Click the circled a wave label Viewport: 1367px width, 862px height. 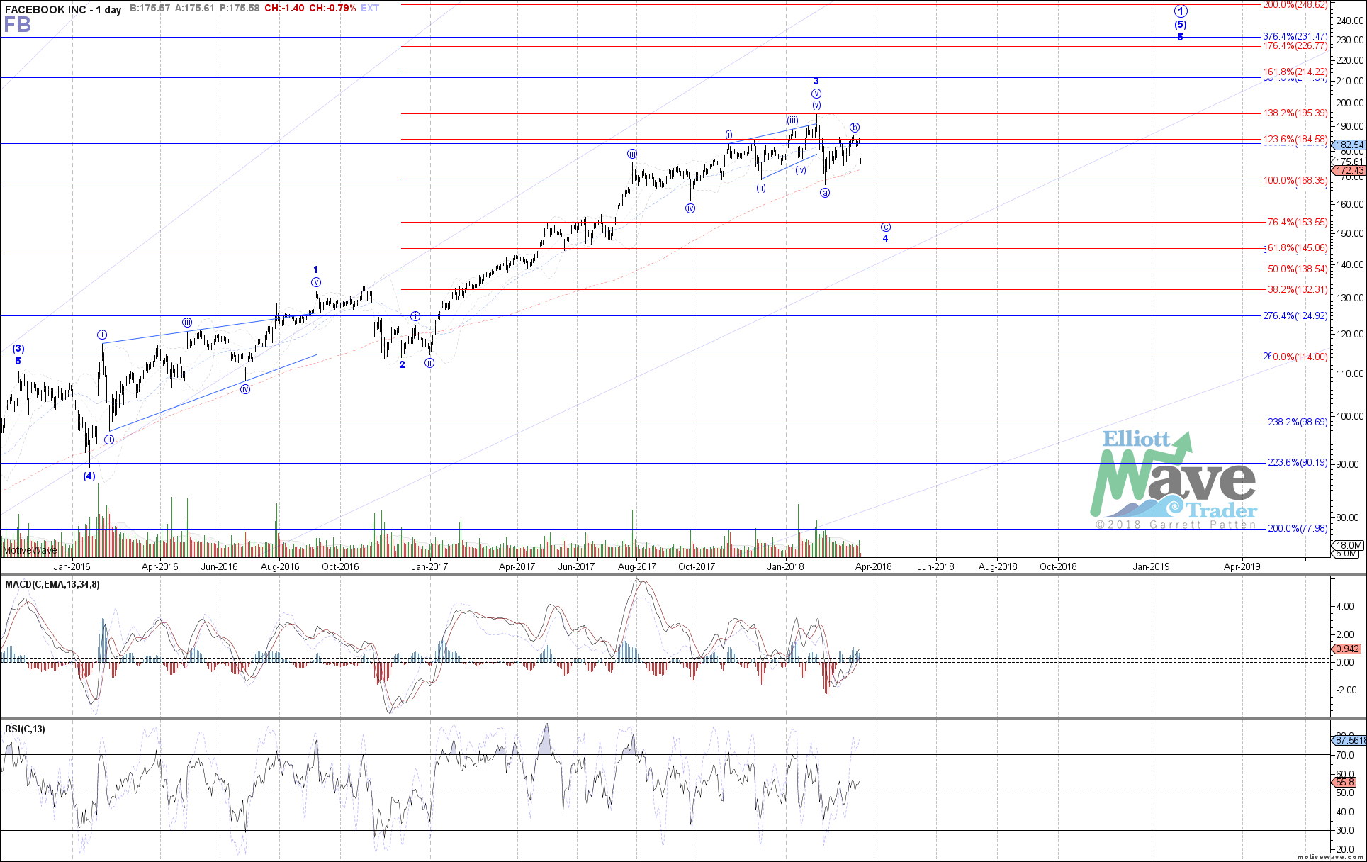point(825,193)
